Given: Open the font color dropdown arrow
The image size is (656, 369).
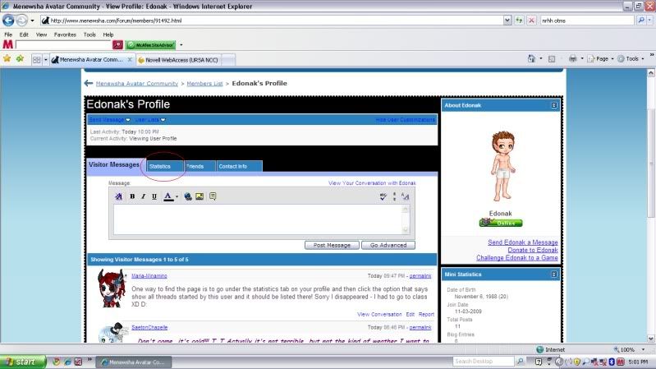Looking at the screenshot, I should (x=177, y=196).
